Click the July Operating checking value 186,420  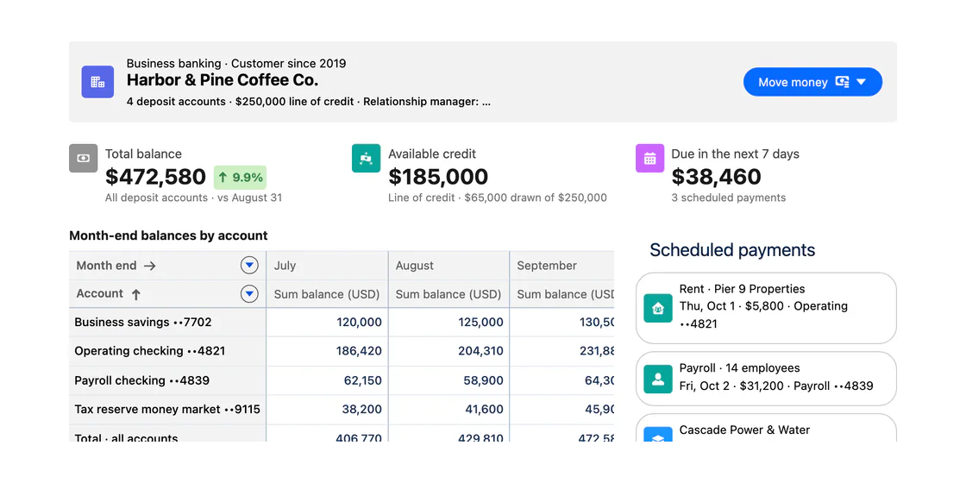pyautogui.click(x=359, y=351)
